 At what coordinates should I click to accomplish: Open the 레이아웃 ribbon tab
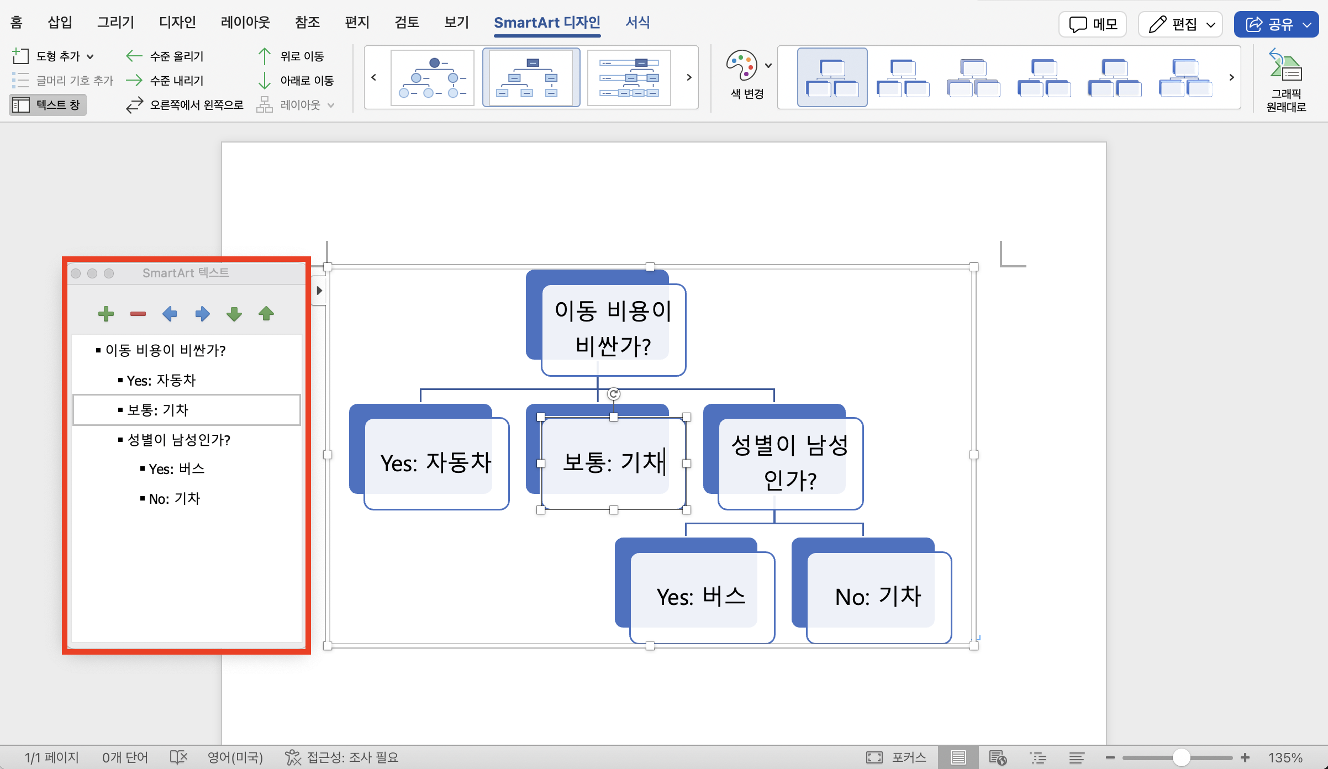pos(245,23)
